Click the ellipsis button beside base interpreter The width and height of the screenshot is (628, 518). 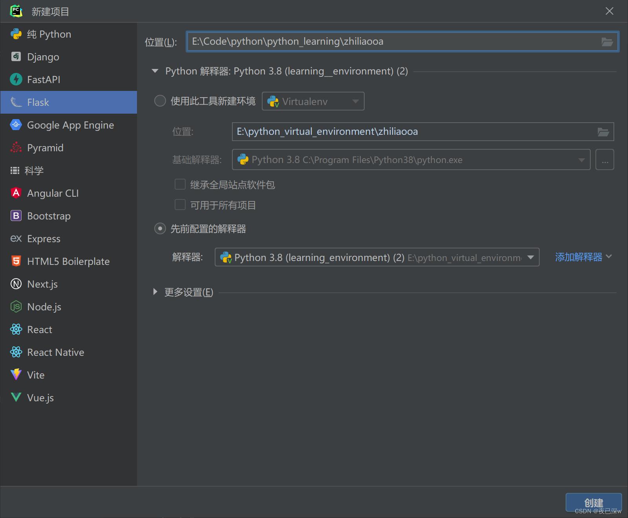pyautogui.click(x=604, y=160)
